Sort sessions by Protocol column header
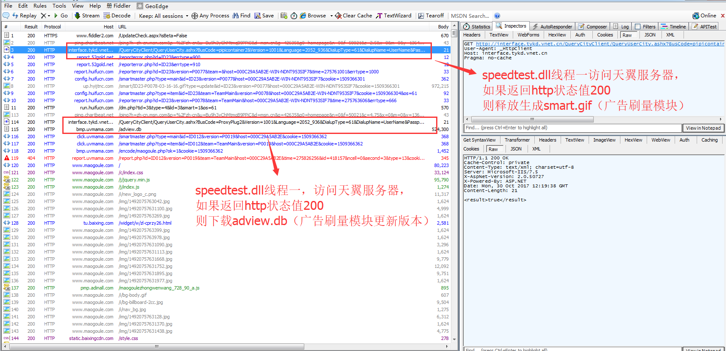 pos(53,26)
